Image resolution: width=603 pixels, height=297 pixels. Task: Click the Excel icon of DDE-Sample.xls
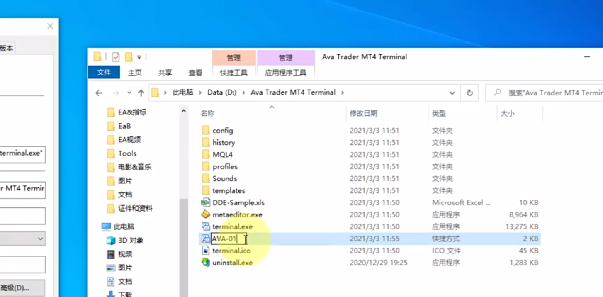[x=206, y=202]
